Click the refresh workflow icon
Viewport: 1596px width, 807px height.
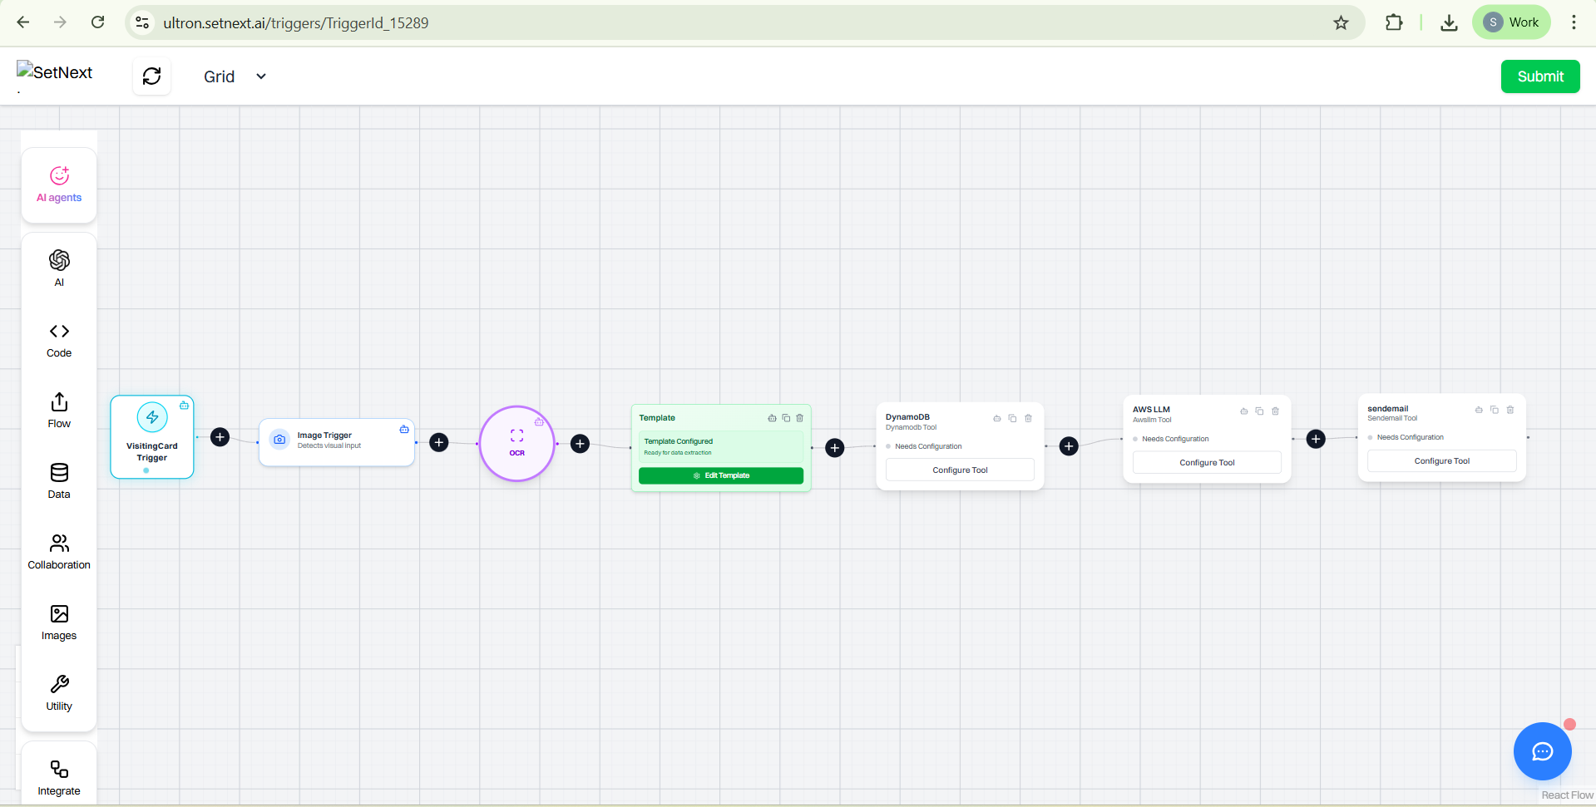(x=152, y=76)
